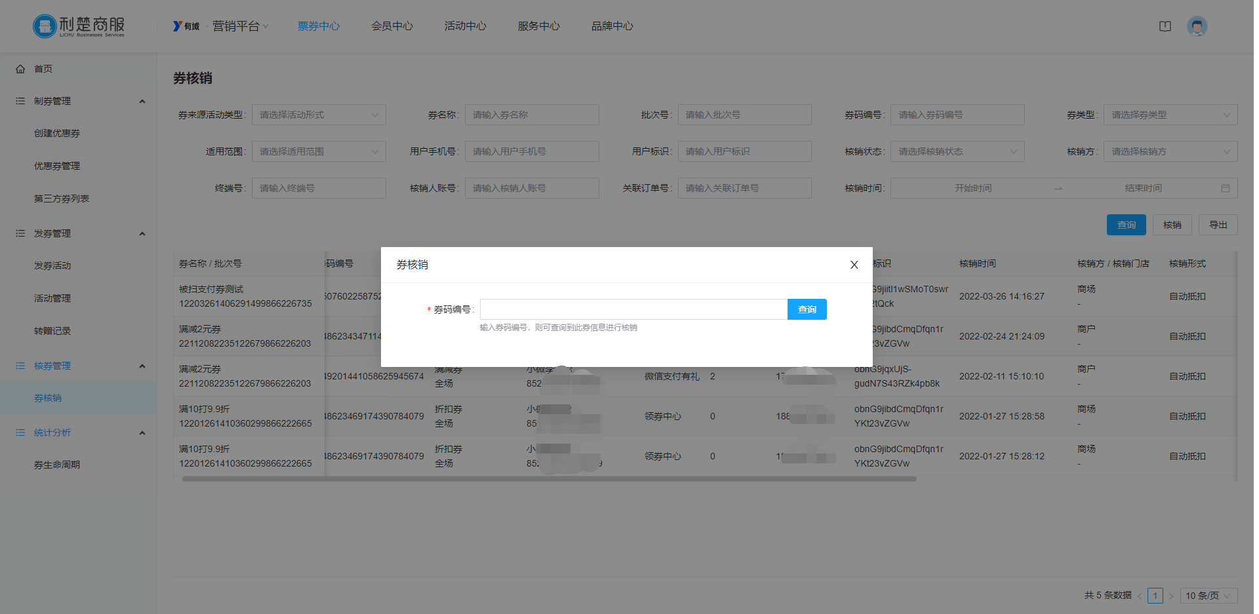Click the 查询 button above the table
The width and height of the screenshot is (1259, 614).
pos(1127,225)
